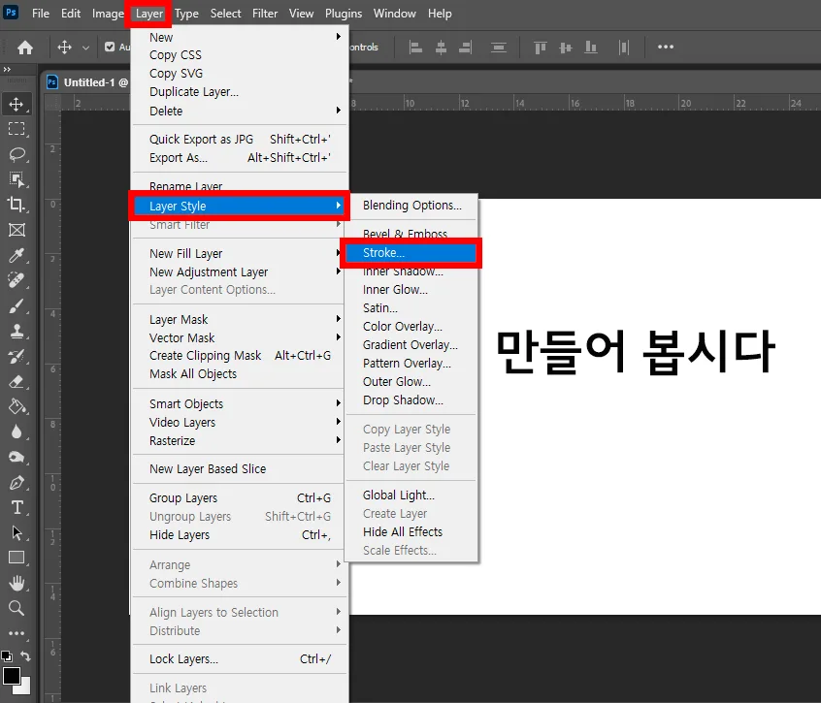821x703 pixels.
Task: Select the Horizontal Type tool
Action: pos(16,507)
